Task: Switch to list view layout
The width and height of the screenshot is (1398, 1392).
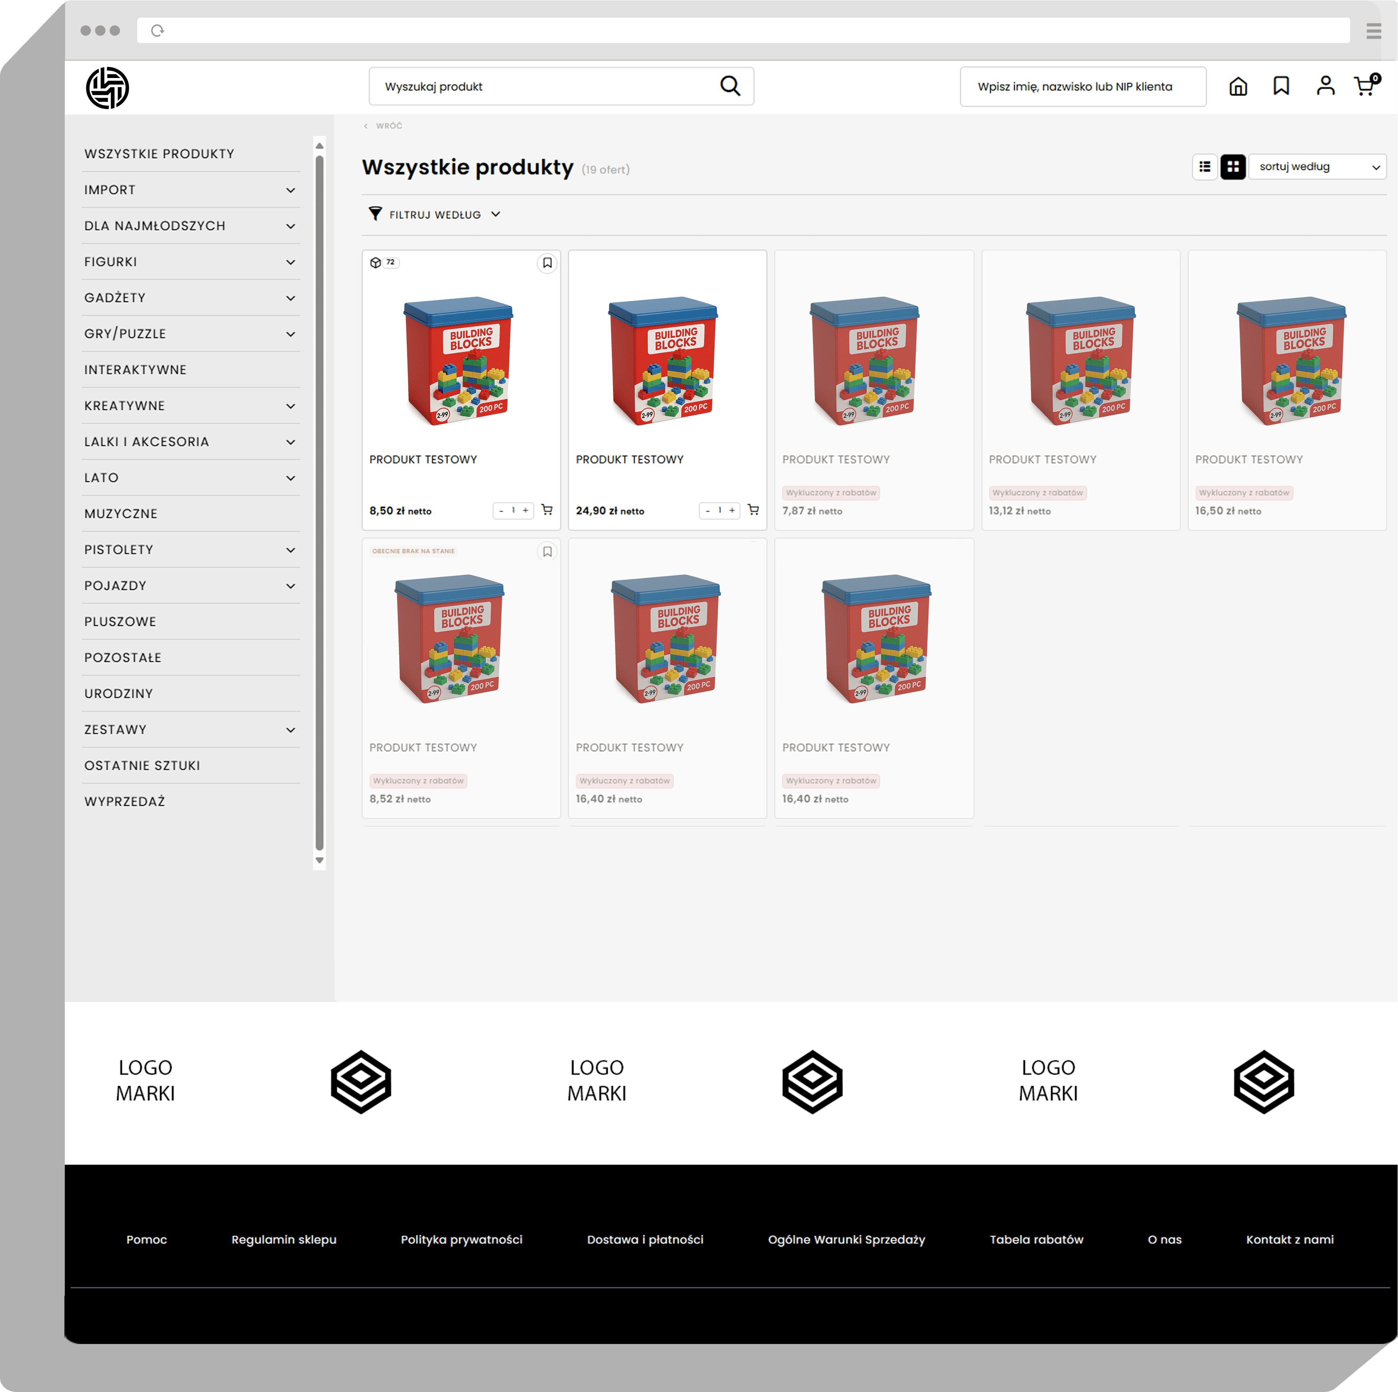Action: coord(1204,166)
